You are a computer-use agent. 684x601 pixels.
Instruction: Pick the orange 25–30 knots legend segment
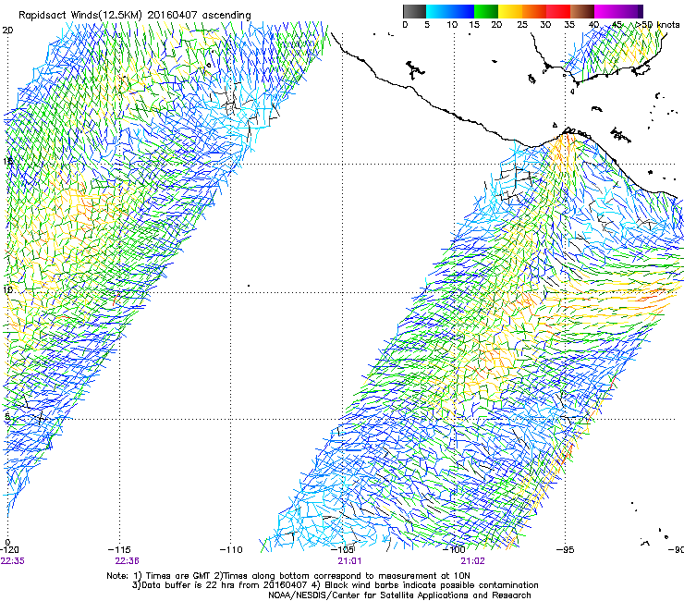[534, 11]
